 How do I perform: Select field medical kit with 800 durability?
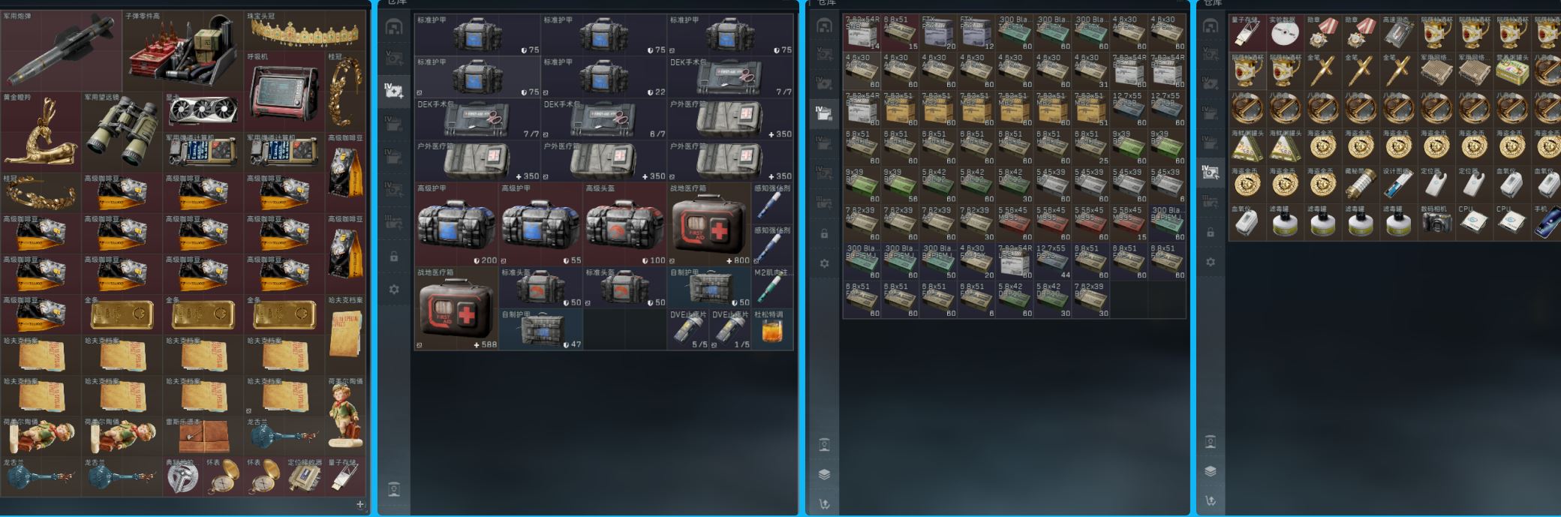point(708,224)
